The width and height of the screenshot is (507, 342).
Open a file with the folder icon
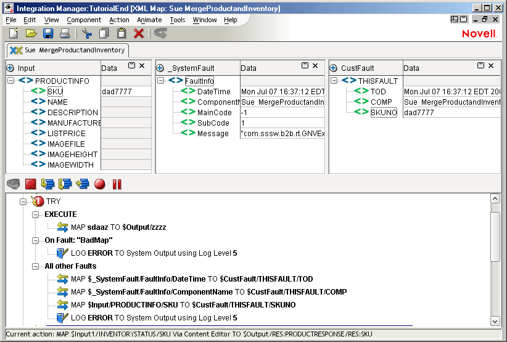pyautogui.click(x=31, y=33)
